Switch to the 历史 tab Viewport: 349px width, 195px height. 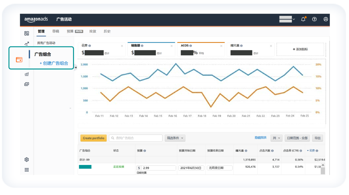[107, 31]
